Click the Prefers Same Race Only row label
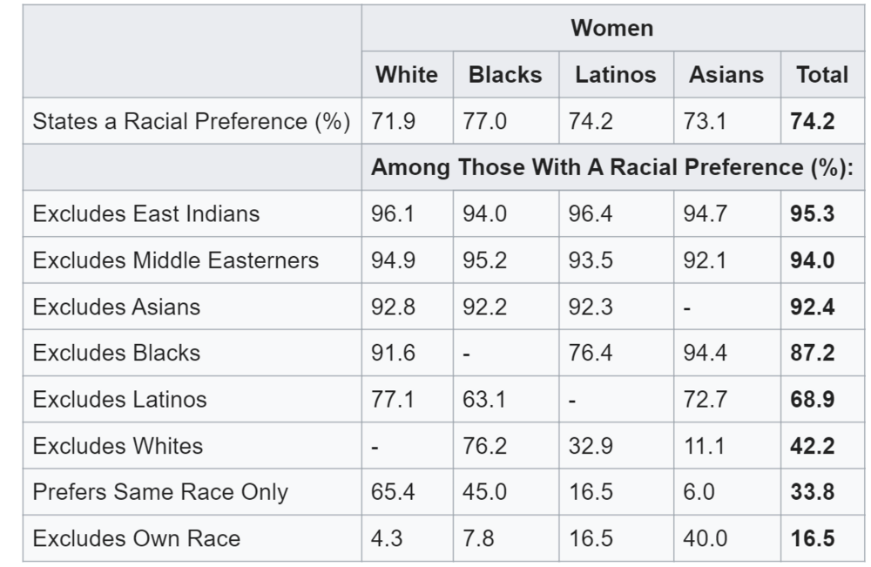This screenshot has width=871, height=567. click(159, 492)
